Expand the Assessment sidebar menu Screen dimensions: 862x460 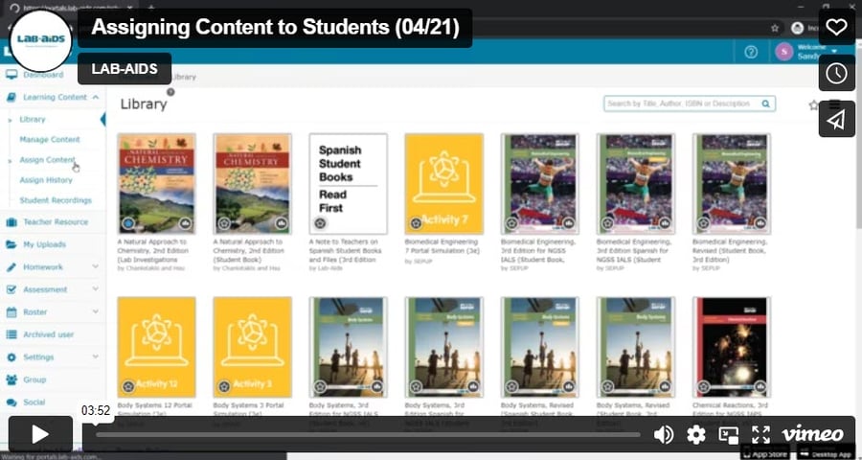point(95,289)
